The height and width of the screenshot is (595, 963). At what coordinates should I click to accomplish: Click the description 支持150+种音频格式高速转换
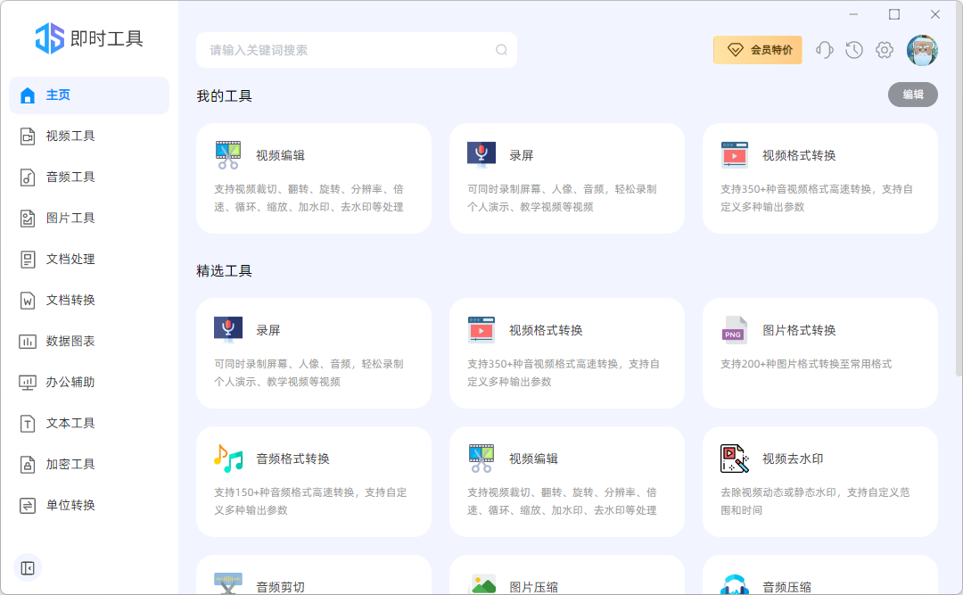point(310,501)
